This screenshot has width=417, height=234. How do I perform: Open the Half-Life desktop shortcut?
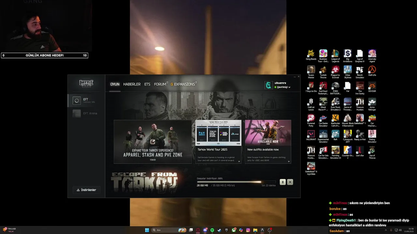(x=372, y=71)
